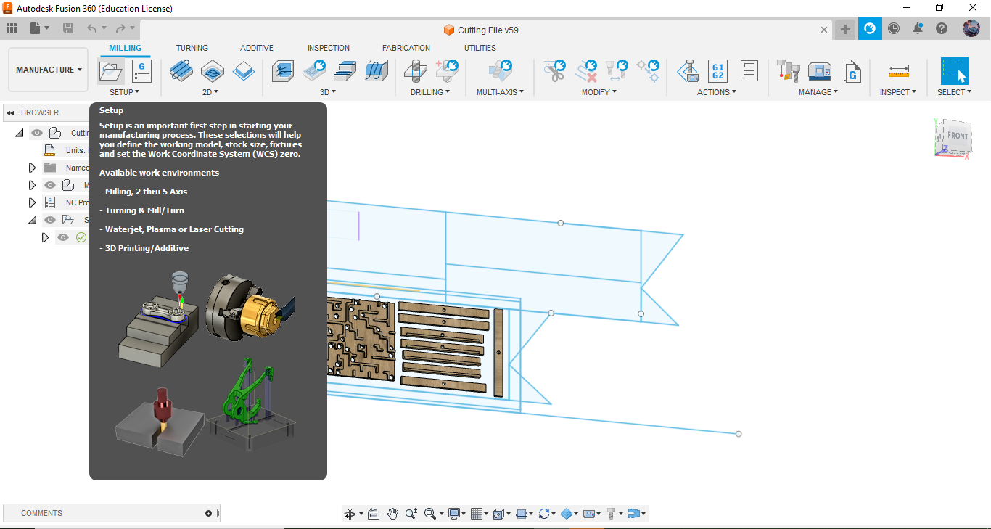Click the new design plus button
Viewport: 991px width, 529px height.
pyautogui.click(x=845, y=29)
